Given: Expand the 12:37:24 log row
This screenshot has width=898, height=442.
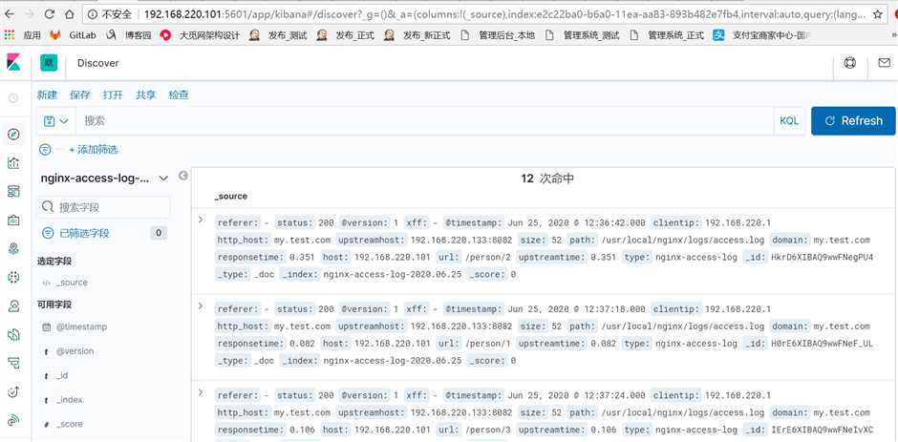Looking at the screenshot, I should [x=201, y=392].
